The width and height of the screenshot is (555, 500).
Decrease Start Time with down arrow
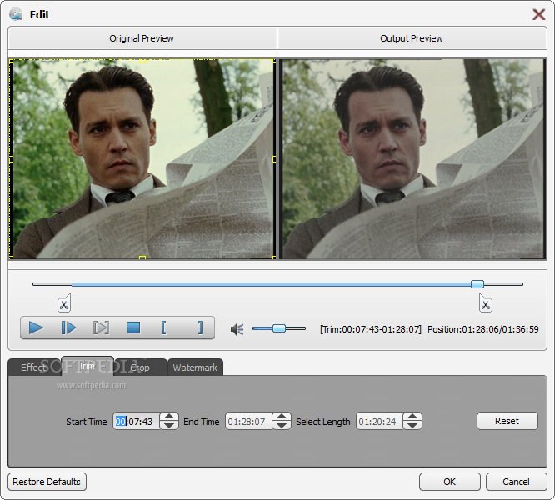[x=169, y=426]
